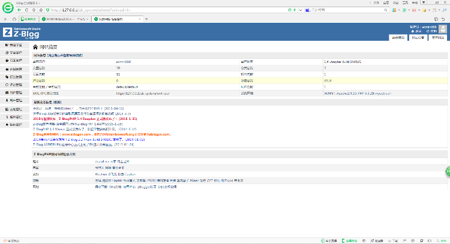Open 插件管理 in the sidebar
This screenshot has height=244, width=450.
coord(14,125)
